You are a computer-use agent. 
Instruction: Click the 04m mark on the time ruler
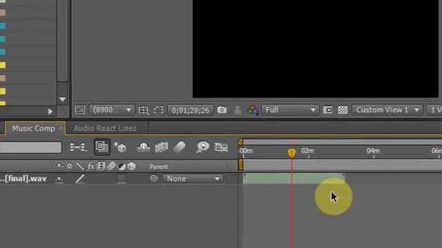coord(373,151)
